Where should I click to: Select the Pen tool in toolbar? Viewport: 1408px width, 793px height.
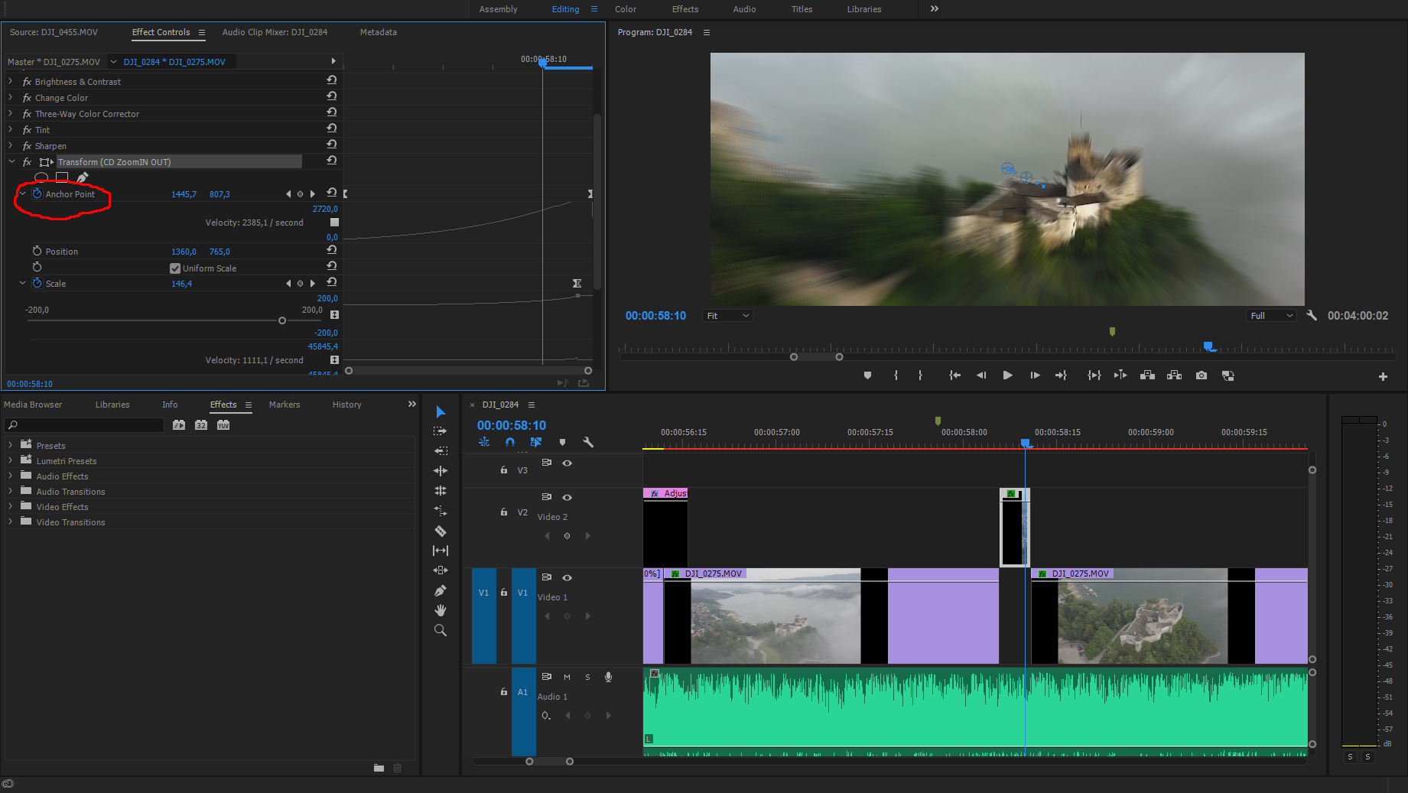click(x=441, y=590)
